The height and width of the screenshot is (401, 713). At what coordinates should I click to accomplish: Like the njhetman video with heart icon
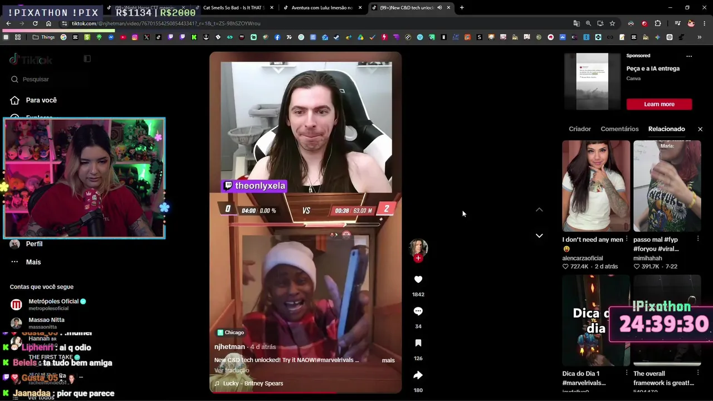[x=418, y=279]
